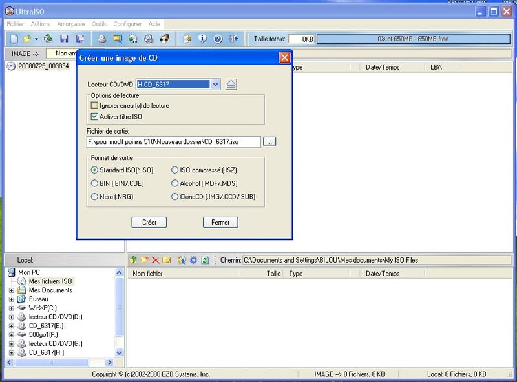Click the blue Help question mark icon
The image size is (517, 382).
(x=218, y=39)
